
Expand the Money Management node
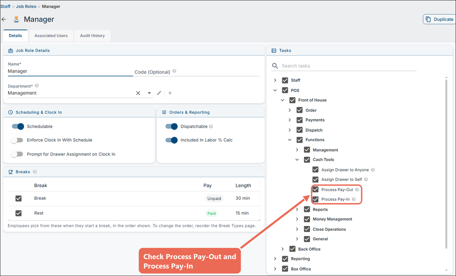(x=297, y=219)
